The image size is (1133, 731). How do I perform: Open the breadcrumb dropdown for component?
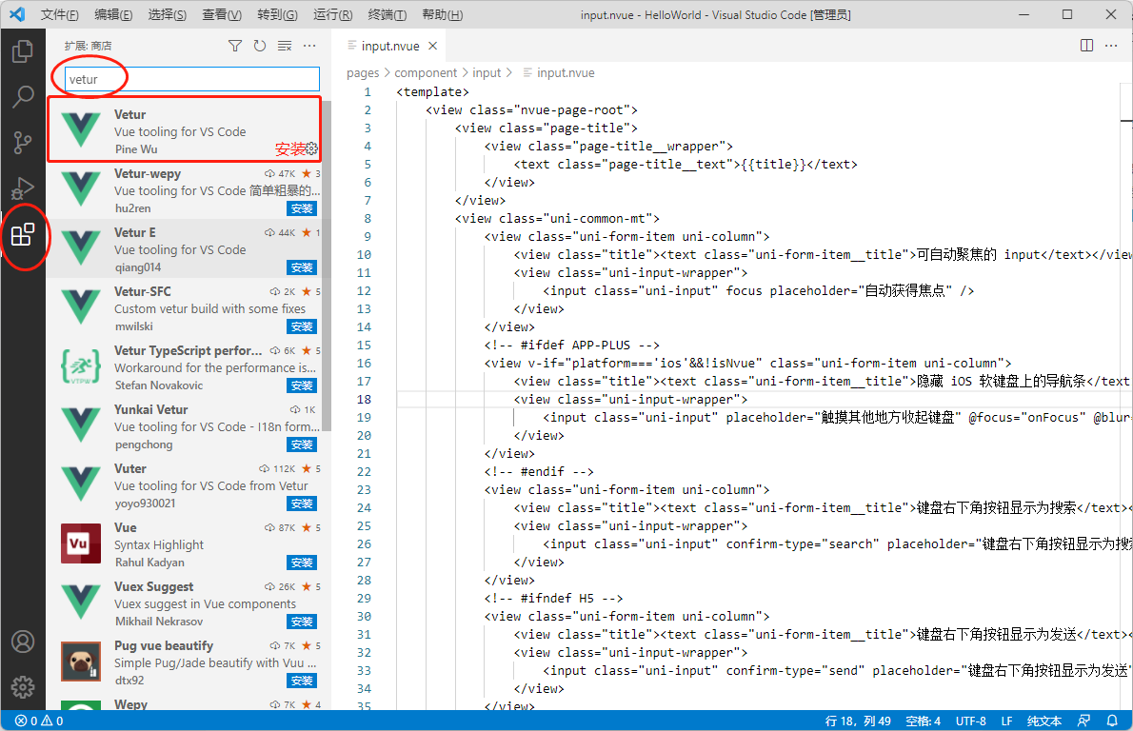coord(426,72)
